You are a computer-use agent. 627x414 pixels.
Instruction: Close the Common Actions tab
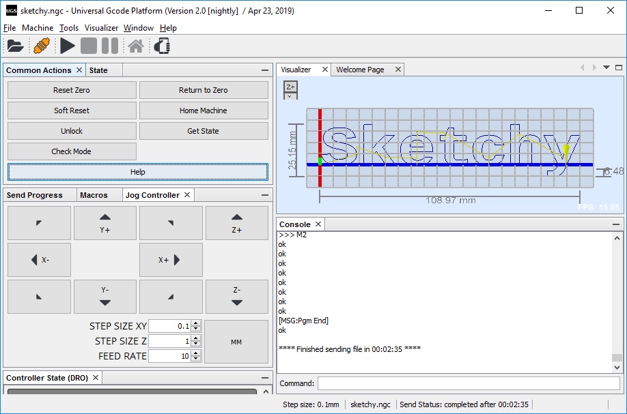[79, 70]
